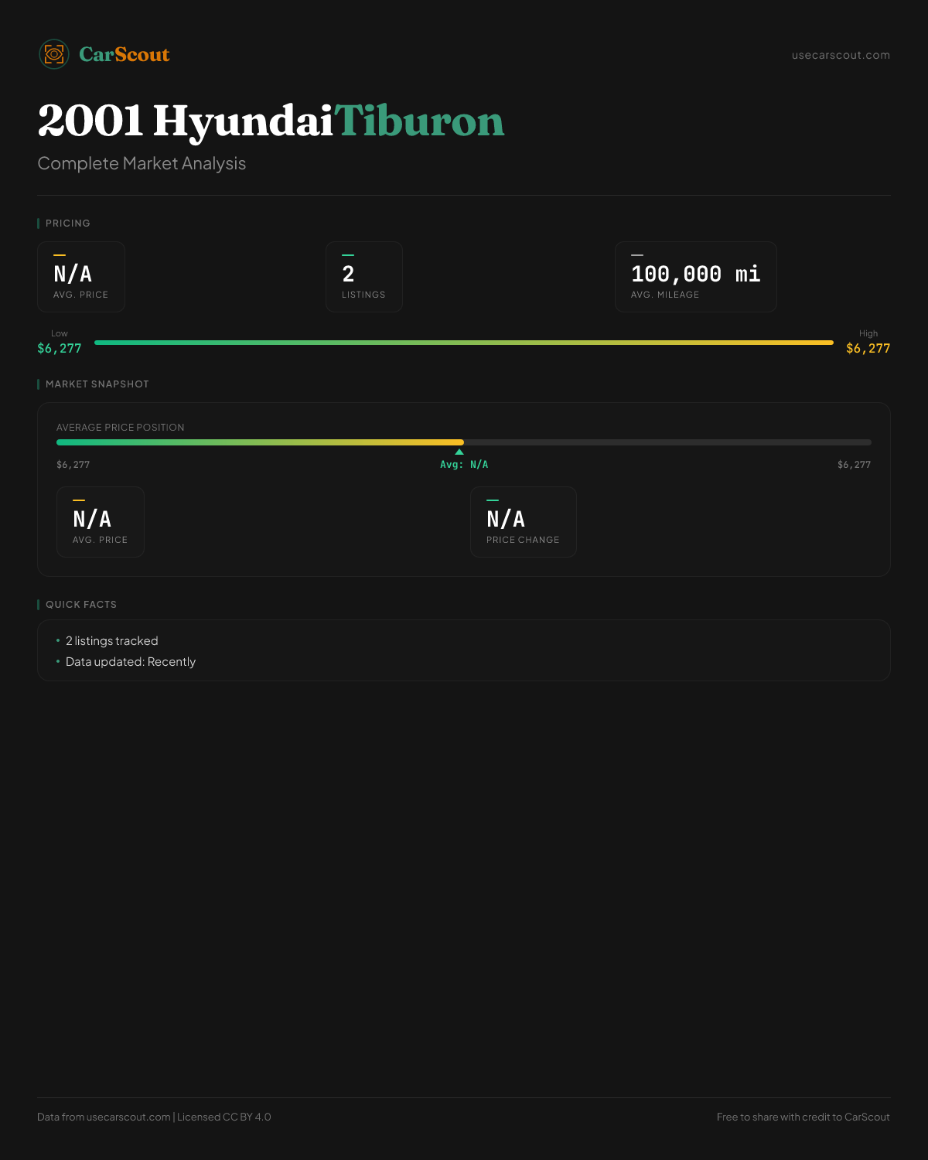Click Free to share with credit footer text
Screen dimensions: 928x1160
(803, 1117)
